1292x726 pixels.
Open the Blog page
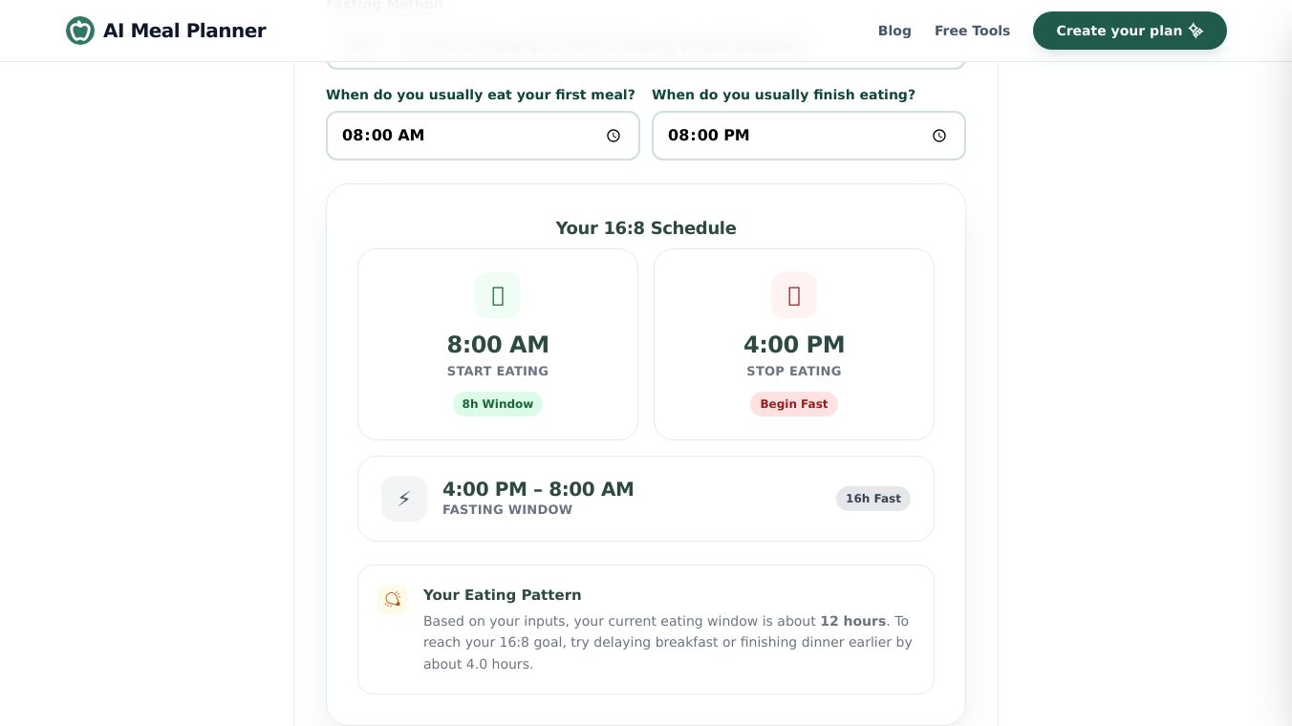[894, 31]
